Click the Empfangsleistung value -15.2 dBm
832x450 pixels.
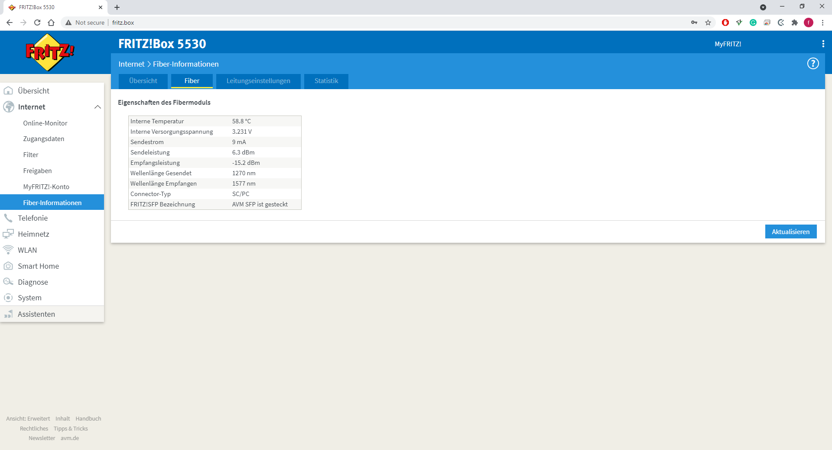tap(246, 163)
